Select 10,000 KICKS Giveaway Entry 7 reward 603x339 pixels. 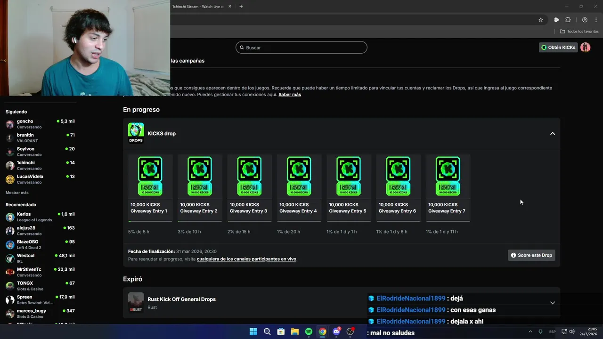click(x=448, y=187)
